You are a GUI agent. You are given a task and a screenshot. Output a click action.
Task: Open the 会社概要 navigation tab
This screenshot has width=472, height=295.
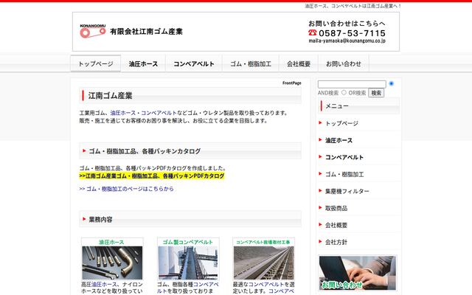pyautogui.click(x=299, y=63)
